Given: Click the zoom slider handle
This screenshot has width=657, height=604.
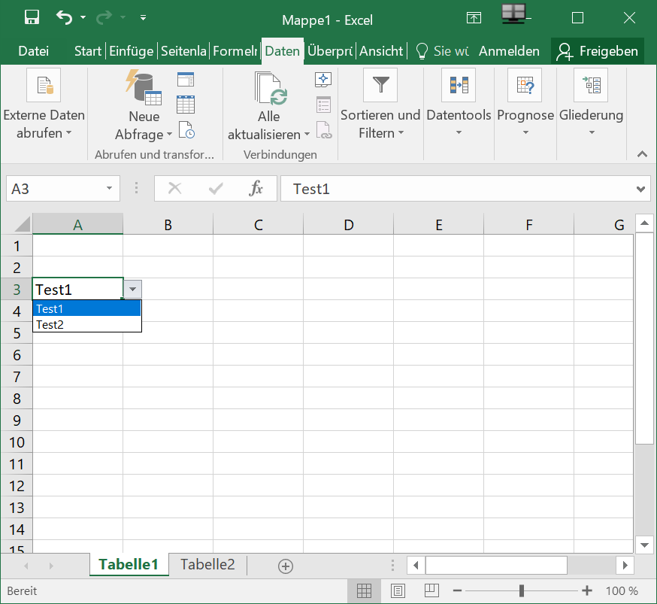Looking at the screenshot, I should click(522, 591).
